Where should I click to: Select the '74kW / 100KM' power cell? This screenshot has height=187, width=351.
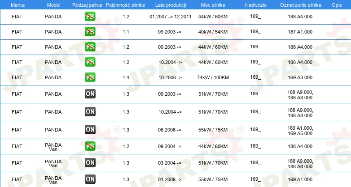(213, 77)
